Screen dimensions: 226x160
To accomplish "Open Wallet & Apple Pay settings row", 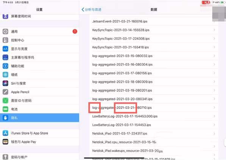I will pyautogui.click(x=39, y=142).
